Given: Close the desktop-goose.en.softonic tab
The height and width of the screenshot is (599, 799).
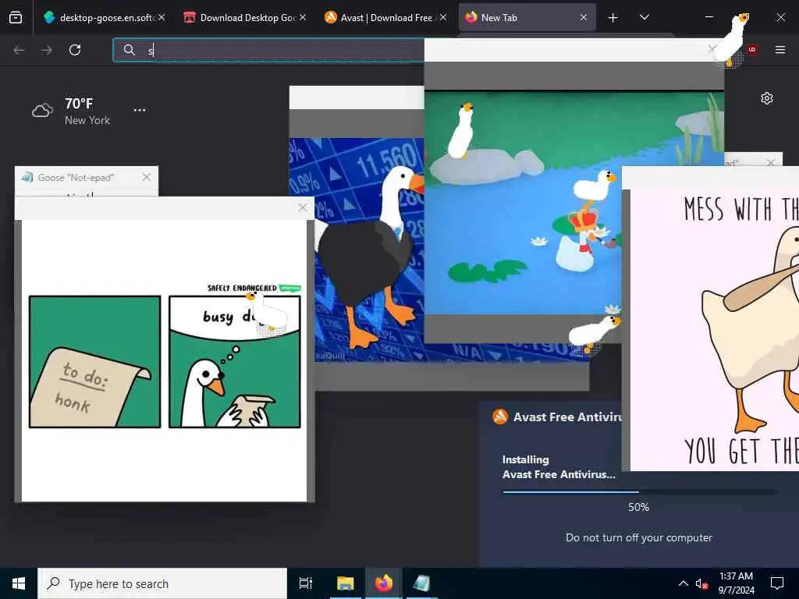Looking at the screenshot, I should tap(162, 17).
